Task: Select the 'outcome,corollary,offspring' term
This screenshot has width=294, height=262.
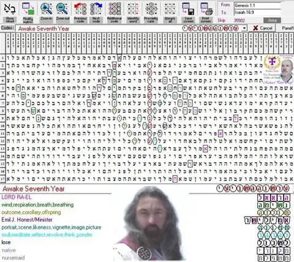Action: click(x=31, y=212)
